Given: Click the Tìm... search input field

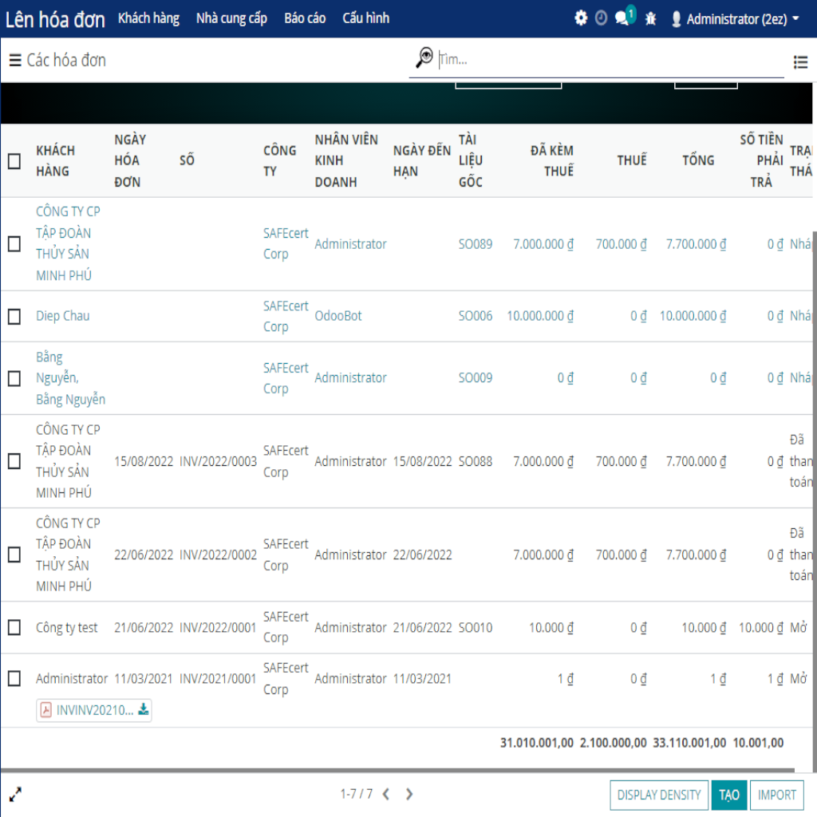Looking at the screenshot, I should (x=606, y=60).
